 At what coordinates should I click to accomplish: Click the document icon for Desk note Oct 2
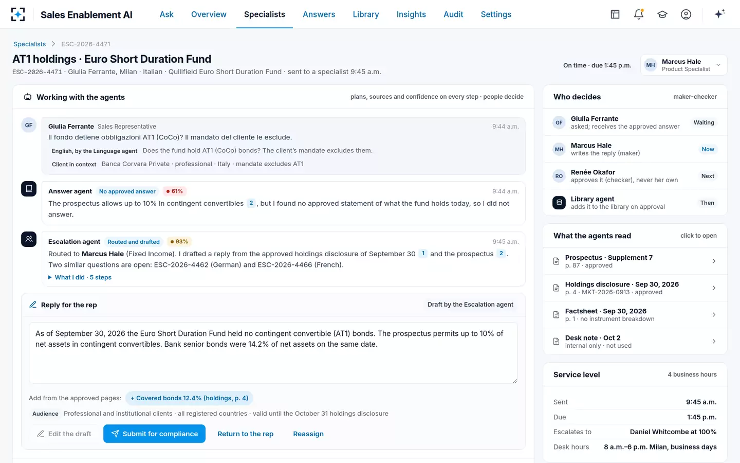coord(556,342)
